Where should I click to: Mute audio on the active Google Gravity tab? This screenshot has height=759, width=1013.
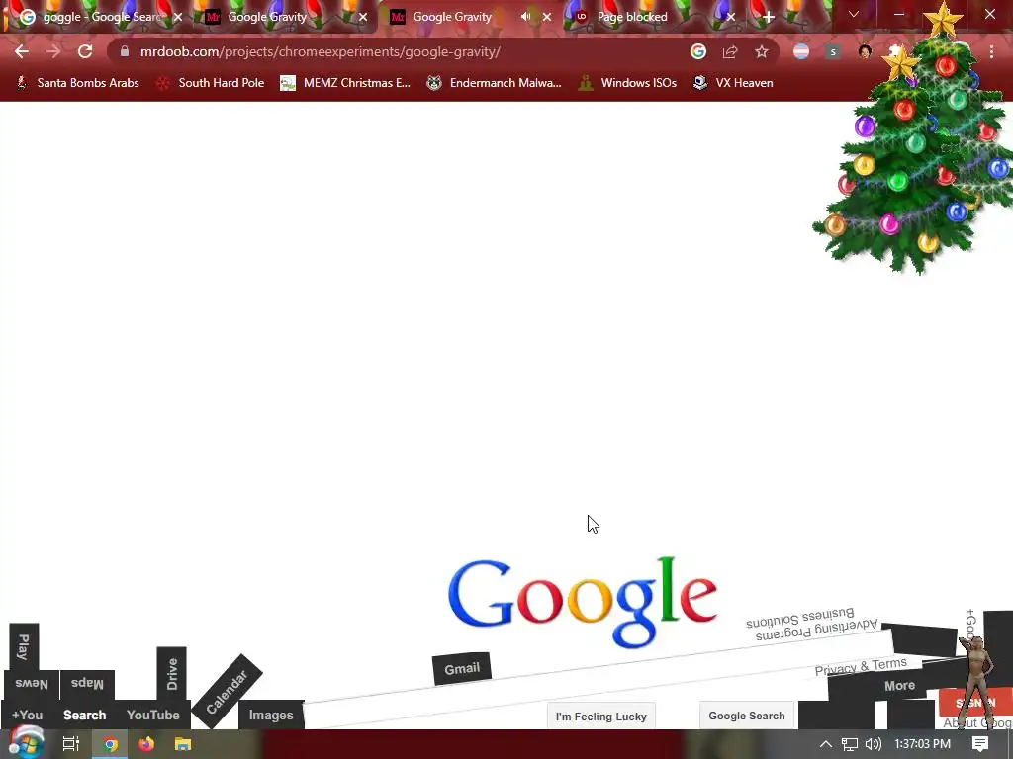click(x=526, y=17)
